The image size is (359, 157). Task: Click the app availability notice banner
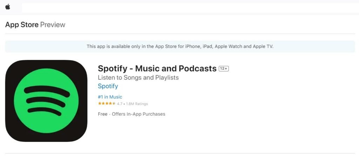point(180,46)
